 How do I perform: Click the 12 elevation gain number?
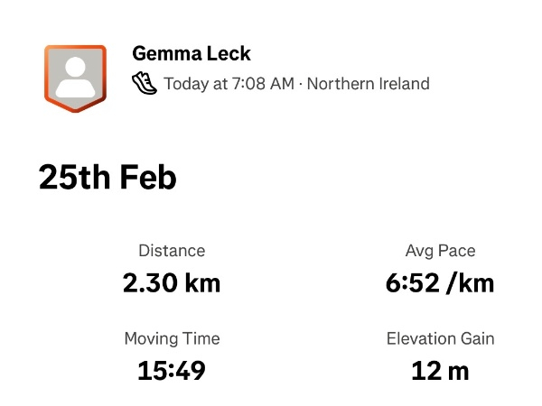pos(425,371)
